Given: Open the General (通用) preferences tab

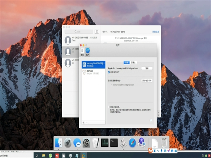Looking at the screenshot, I should point(82,52).
